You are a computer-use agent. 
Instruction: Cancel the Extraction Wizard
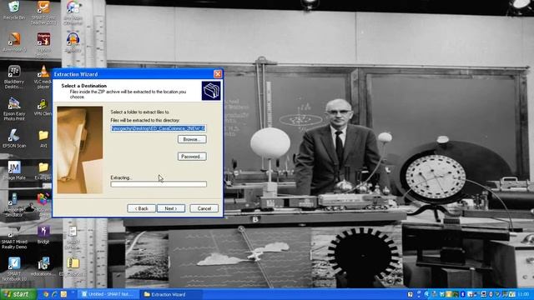pyautogui.click(x=204, y=208)
